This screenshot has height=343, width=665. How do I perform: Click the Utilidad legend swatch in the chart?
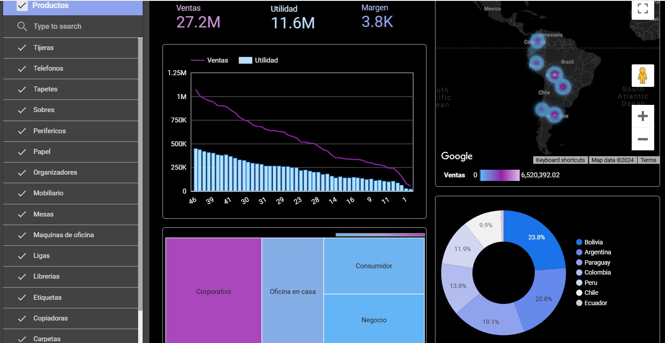click(x=245, y=60)
